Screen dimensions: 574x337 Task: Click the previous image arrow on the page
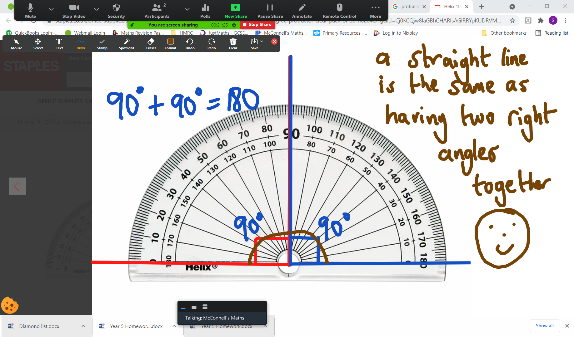17,186
